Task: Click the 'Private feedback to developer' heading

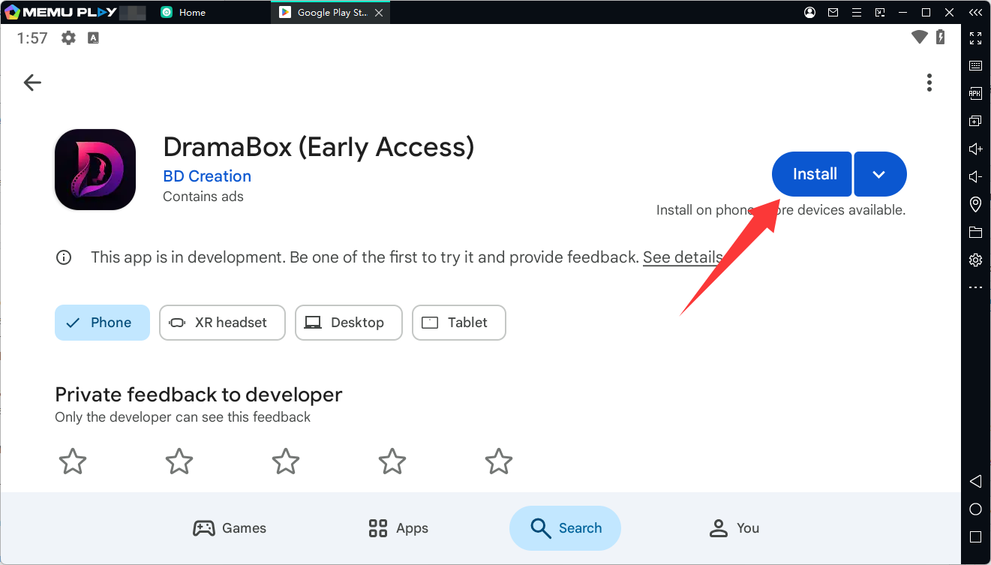Action: pyautogui.click(x=199, y=395)
